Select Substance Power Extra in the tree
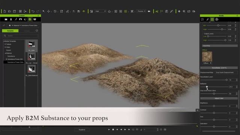This screenshot has height=135, width=240. (15, 62)
